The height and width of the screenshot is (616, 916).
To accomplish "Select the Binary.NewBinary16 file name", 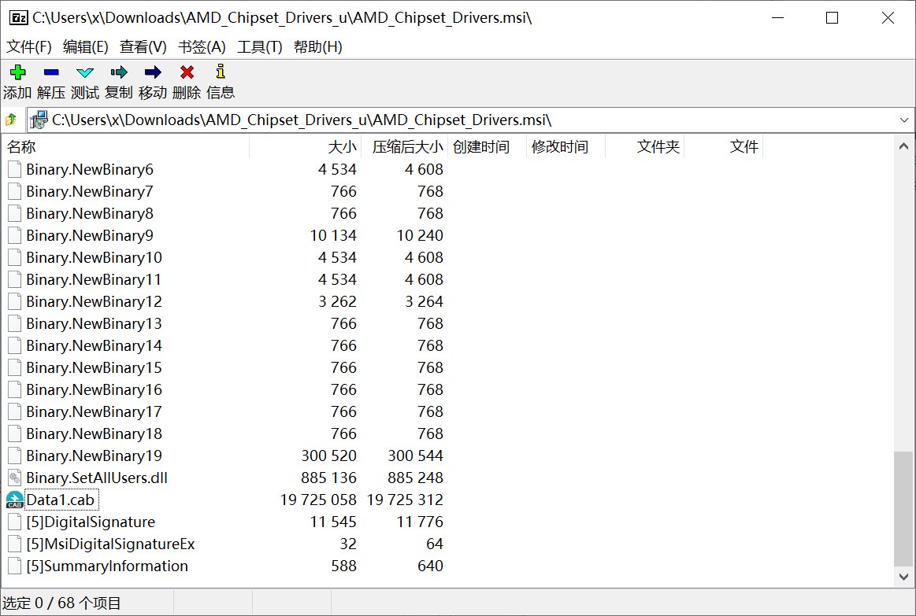I will click(x=94, y=389).
